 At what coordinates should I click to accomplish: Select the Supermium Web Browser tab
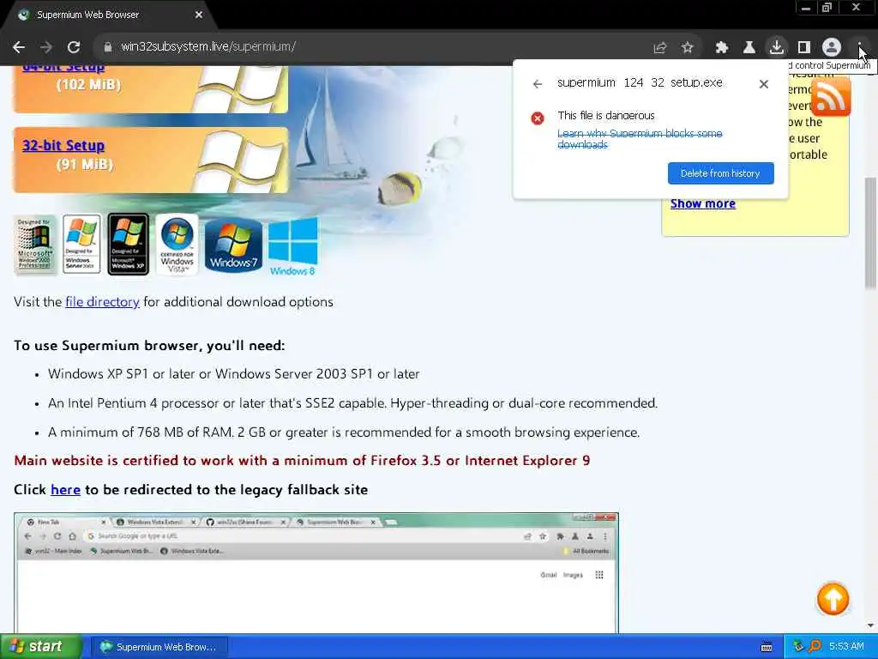(x=108, y=15)
